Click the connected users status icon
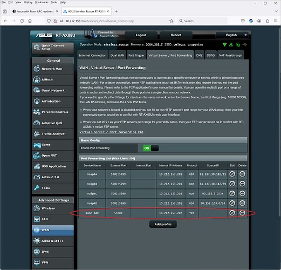 [231, 44]
